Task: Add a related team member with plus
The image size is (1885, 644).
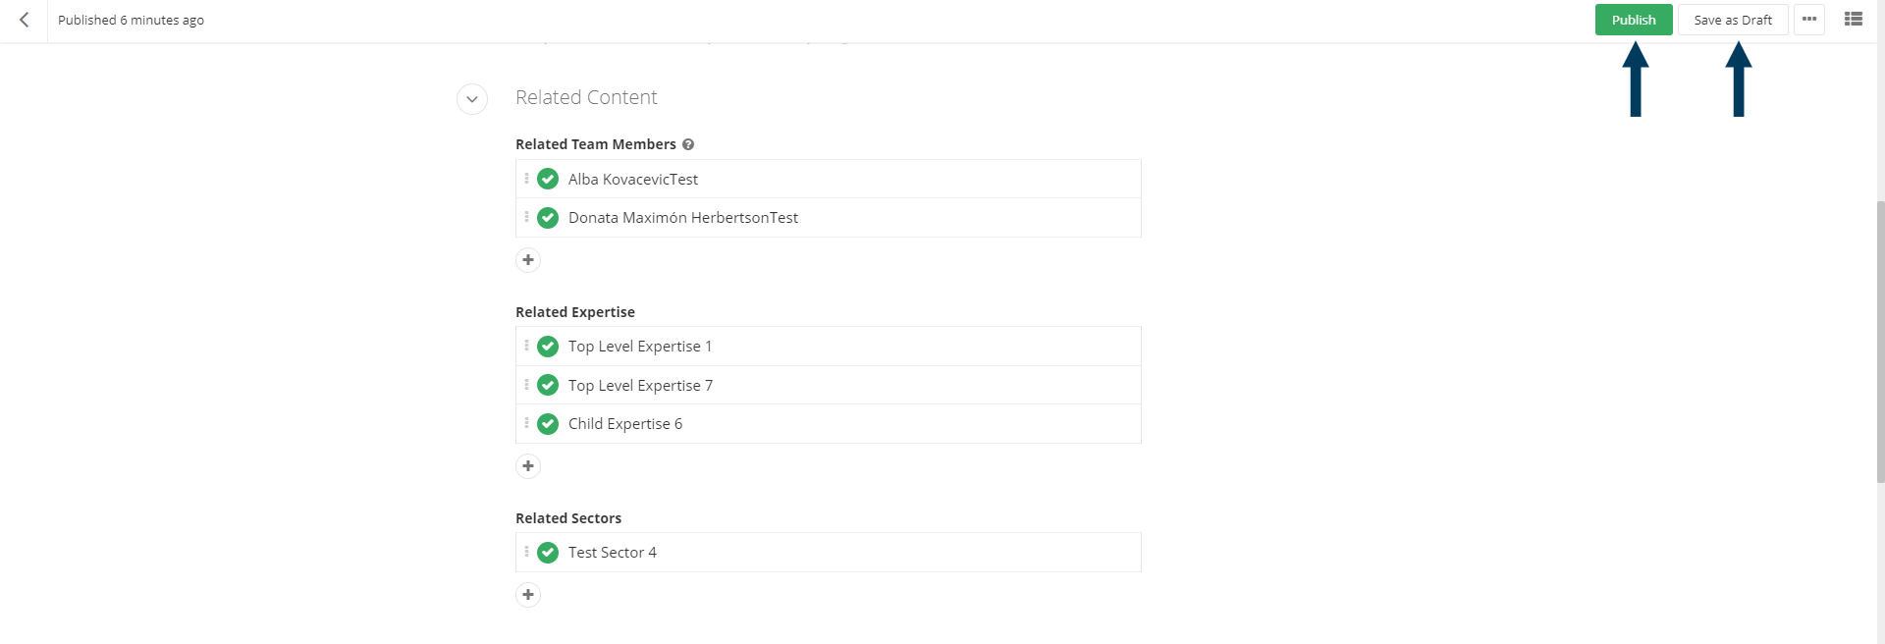Action: tap(528, 260)
